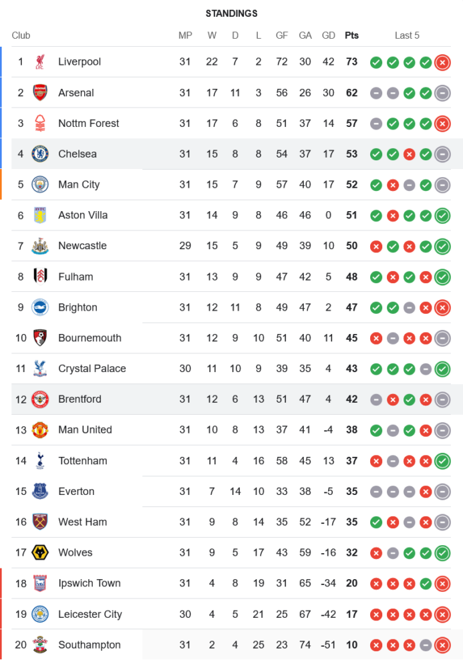Click the Southampton club crest icon
463x668 pixels.
(40, 645)
